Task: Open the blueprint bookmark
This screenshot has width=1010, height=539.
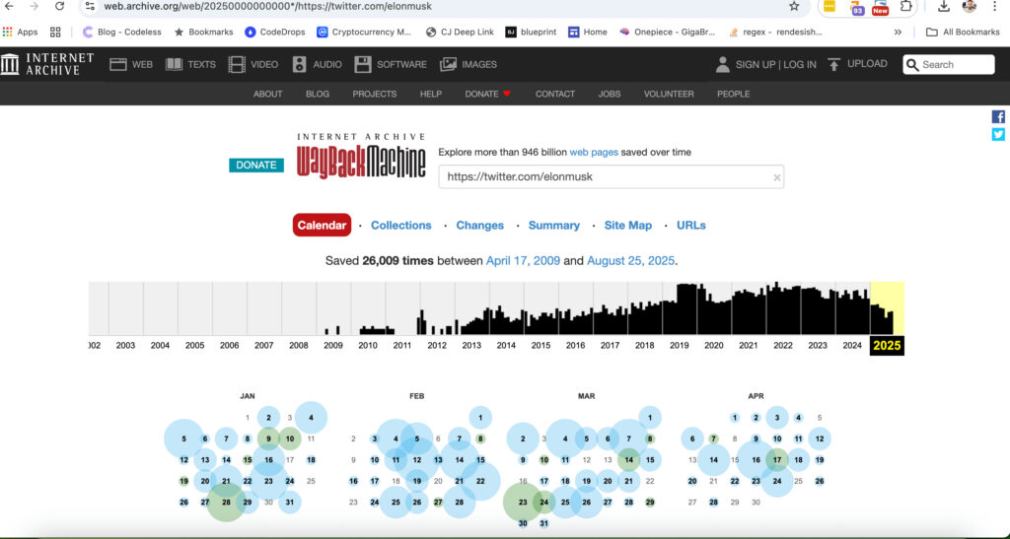Action: pyautogui.click(x=531, y=32)
